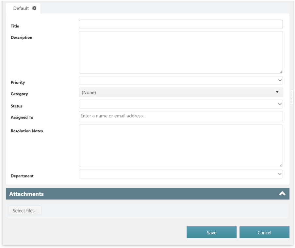Screen dimensions: 295x248
Task: Click the dotted side panel drag handle
Action: point(292,97)
